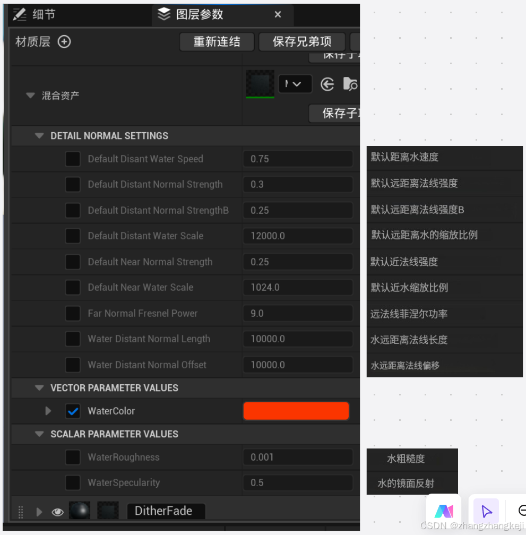Collapse the DETAIL NORMAL SETTINGS section
This screenshot has height=535, width=526.
click(39, 136)
